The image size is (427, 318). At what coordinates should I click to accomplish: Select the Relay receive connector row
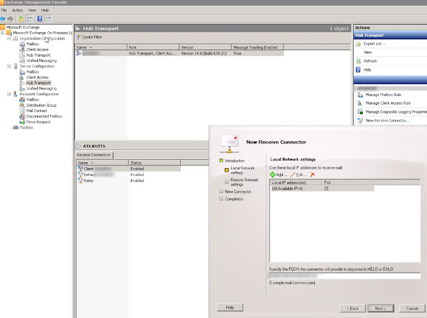(128, 181)
